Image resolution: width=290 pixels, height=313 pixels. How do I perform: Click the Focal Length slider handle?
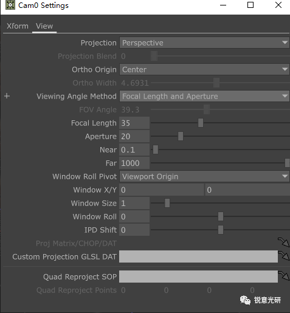pos(201,123)
